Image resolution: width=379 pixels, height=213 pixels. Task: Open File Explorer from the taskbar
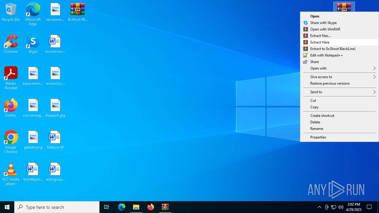tap(136, 207)
